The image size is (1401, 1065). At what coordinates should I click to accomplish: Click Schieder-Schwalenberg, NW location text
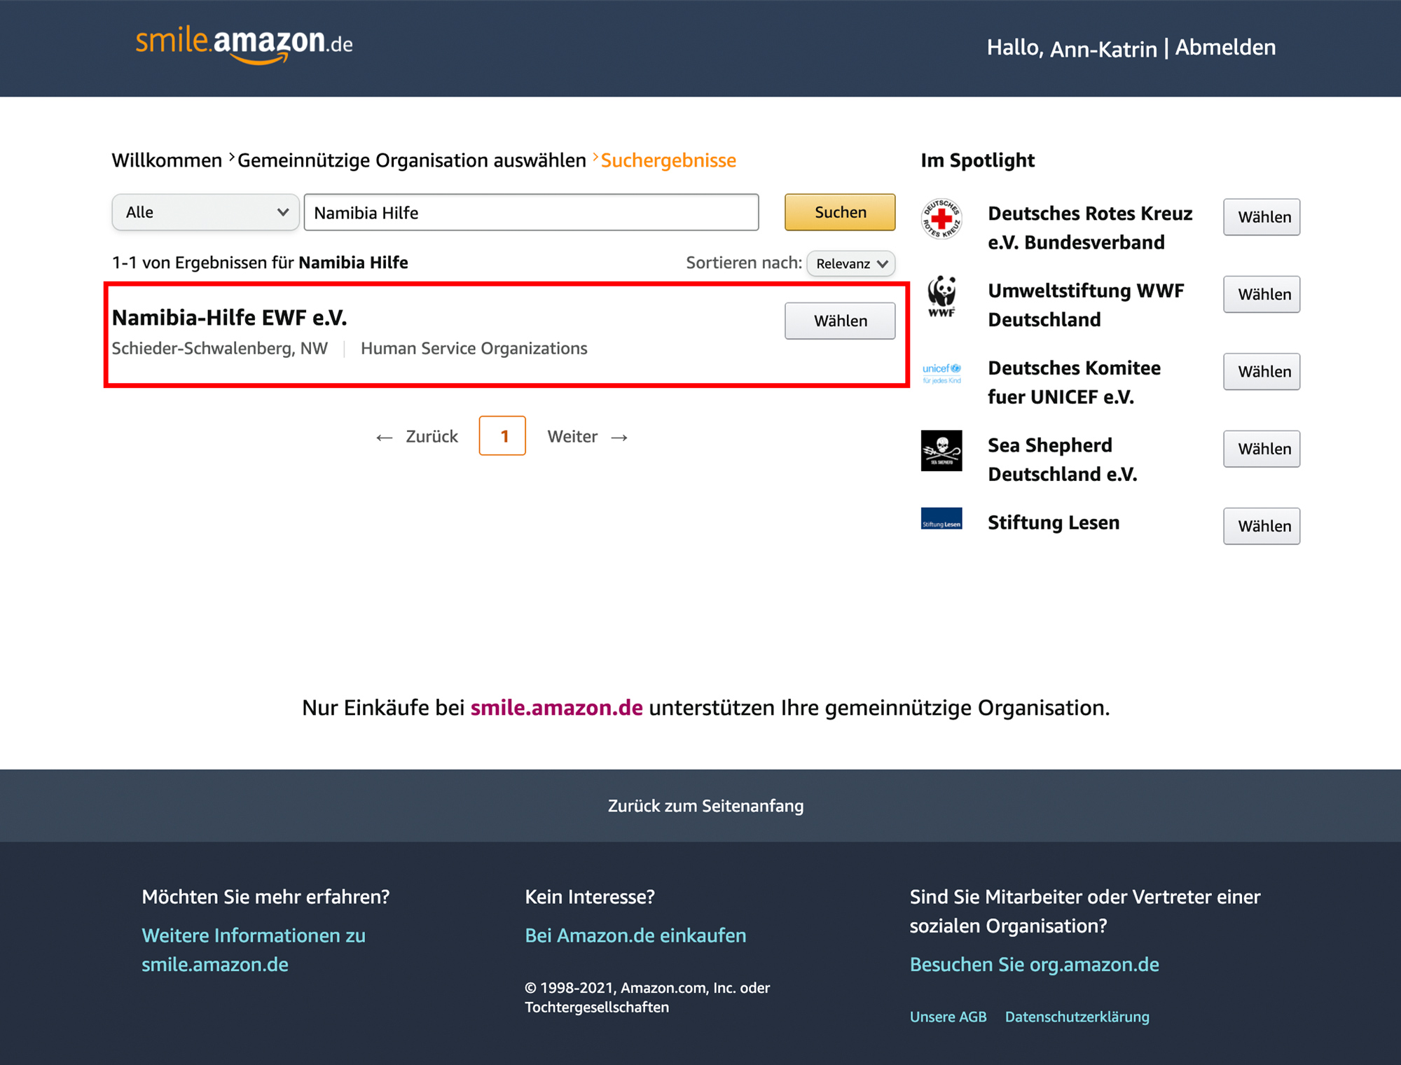click(x=220, y=348)
